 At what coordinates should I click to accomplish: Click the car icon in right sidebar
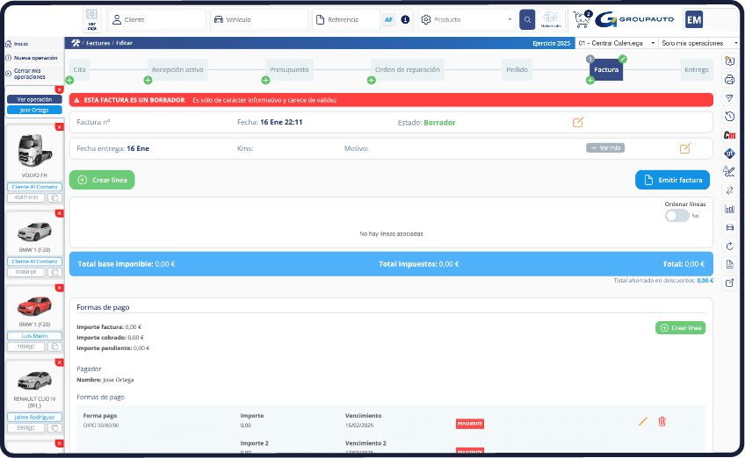click(730, 227)
